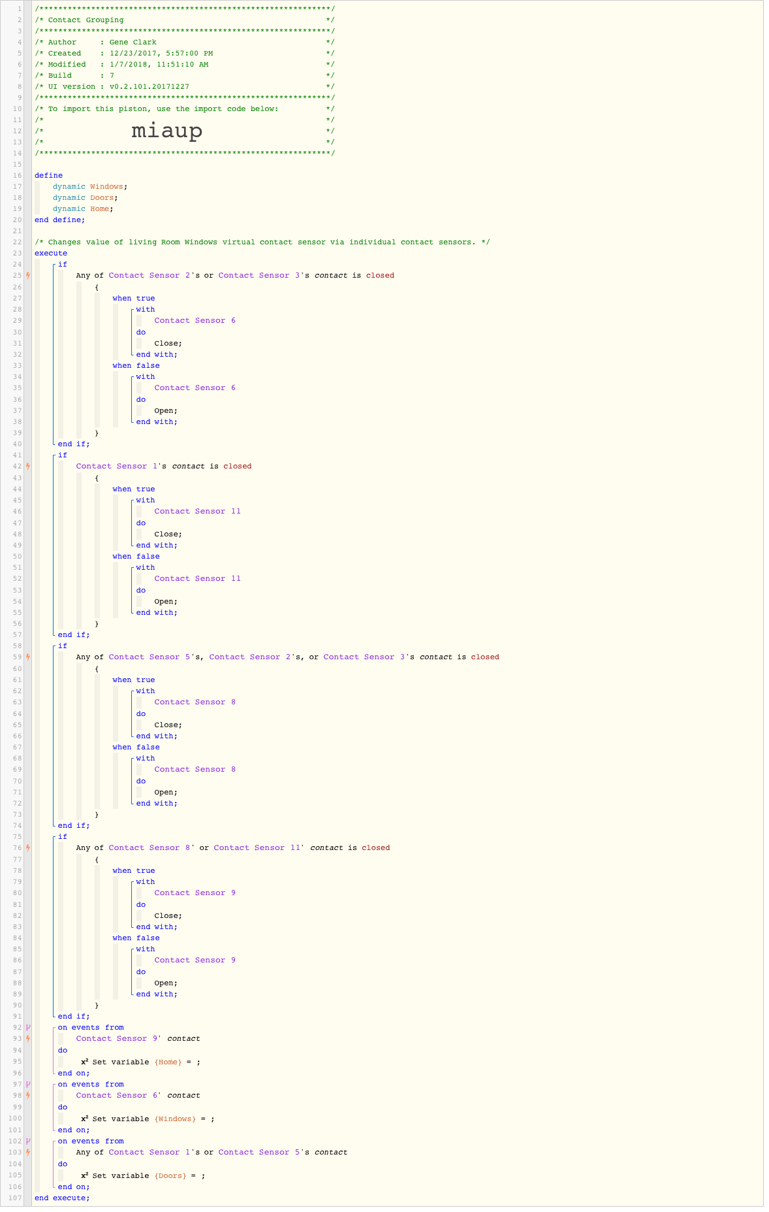Select 'Contact Sensor 6' on line 29
This screenshot has width=769, height=1212.
(195, 321)
